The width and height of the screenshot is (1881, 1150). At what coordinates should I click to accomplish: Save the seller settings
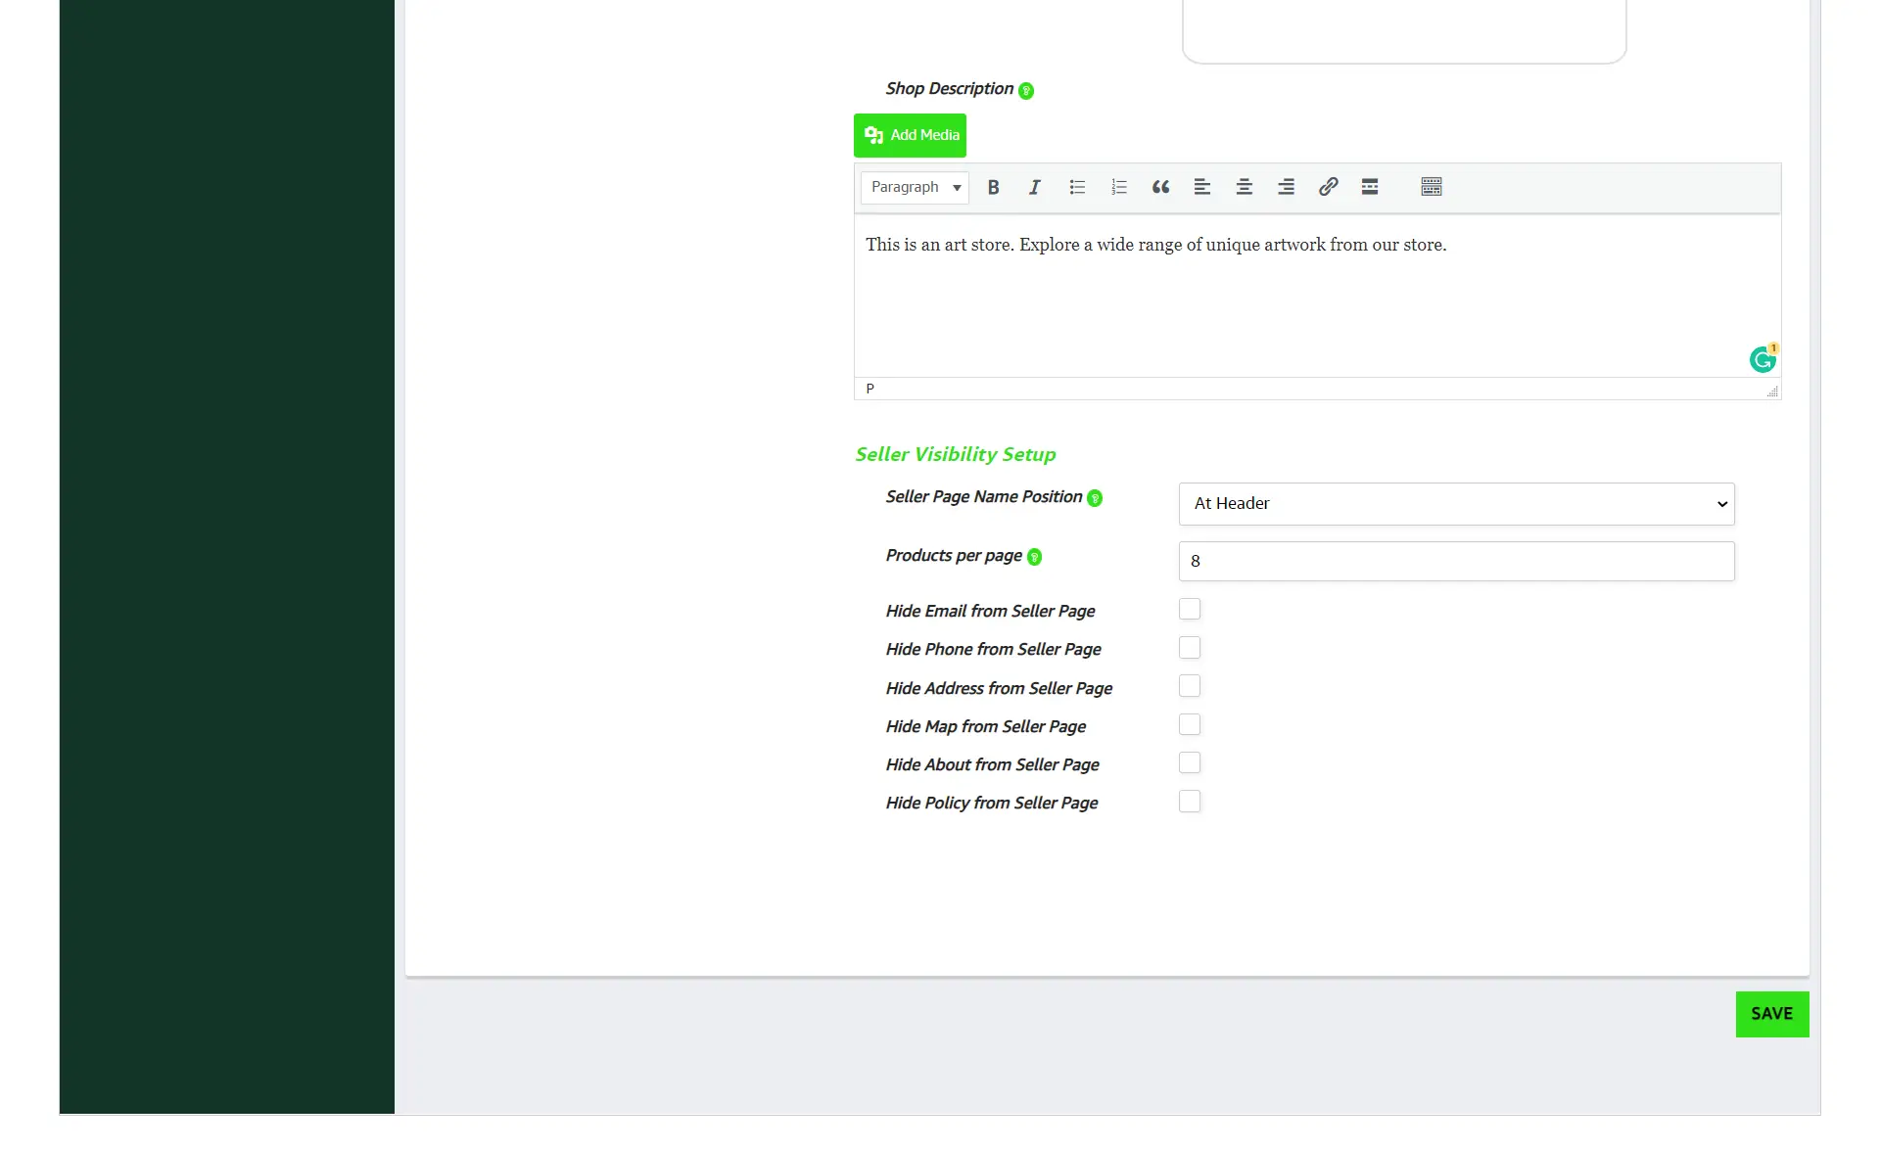coord(1771,1014)
